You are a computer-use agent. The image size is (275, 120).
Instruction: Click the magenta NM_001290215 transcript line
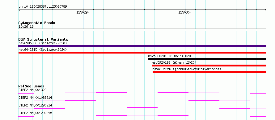pos(142,116)
